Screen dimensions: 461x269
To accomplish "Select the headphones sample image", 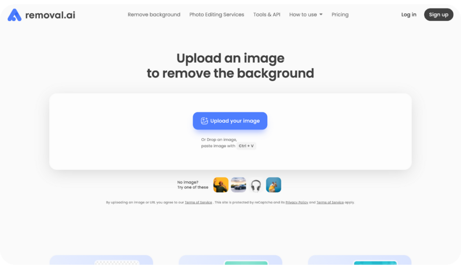I will coord(256,184).
